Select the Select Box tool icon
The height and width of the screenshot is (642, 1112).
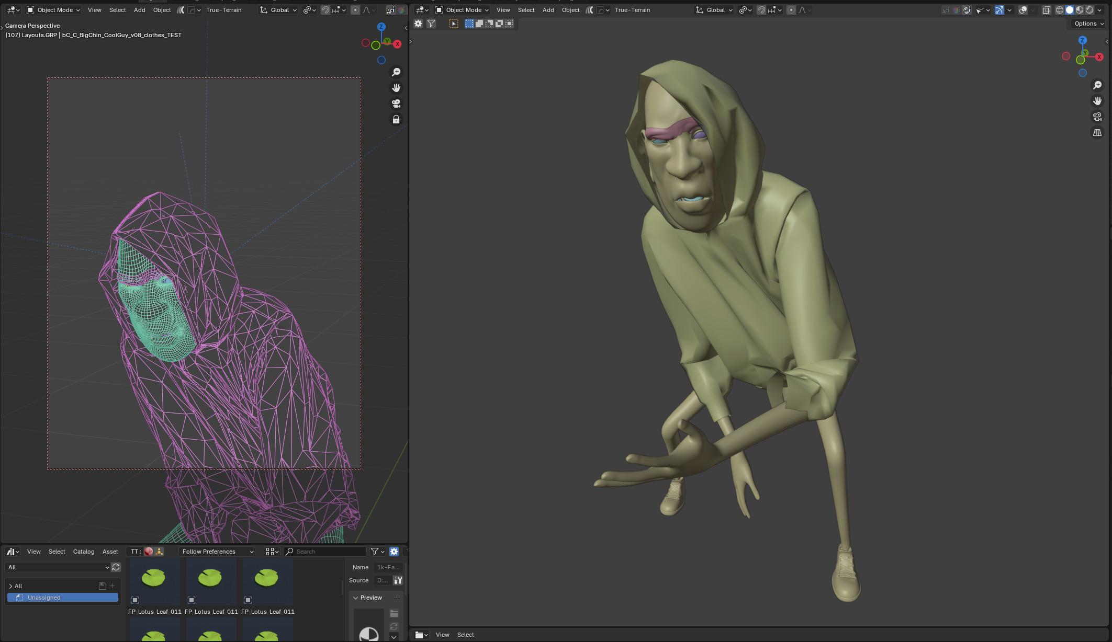pyautogui.click(x=454, y=24)
